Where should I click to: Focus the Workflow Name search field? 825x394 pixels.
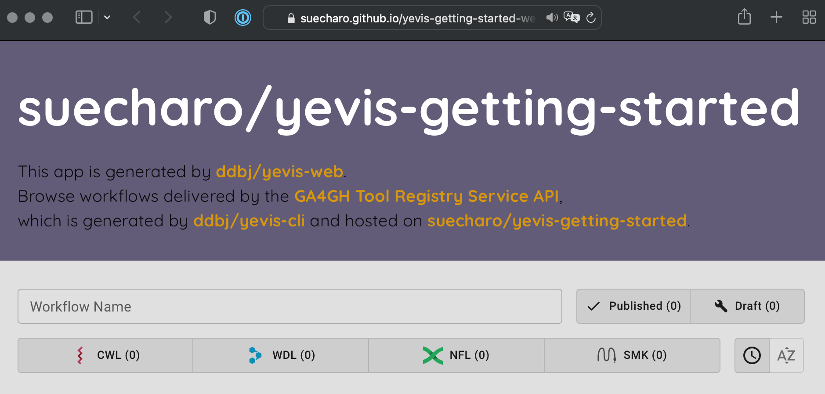pyautogui.click(x=290, y=306)
